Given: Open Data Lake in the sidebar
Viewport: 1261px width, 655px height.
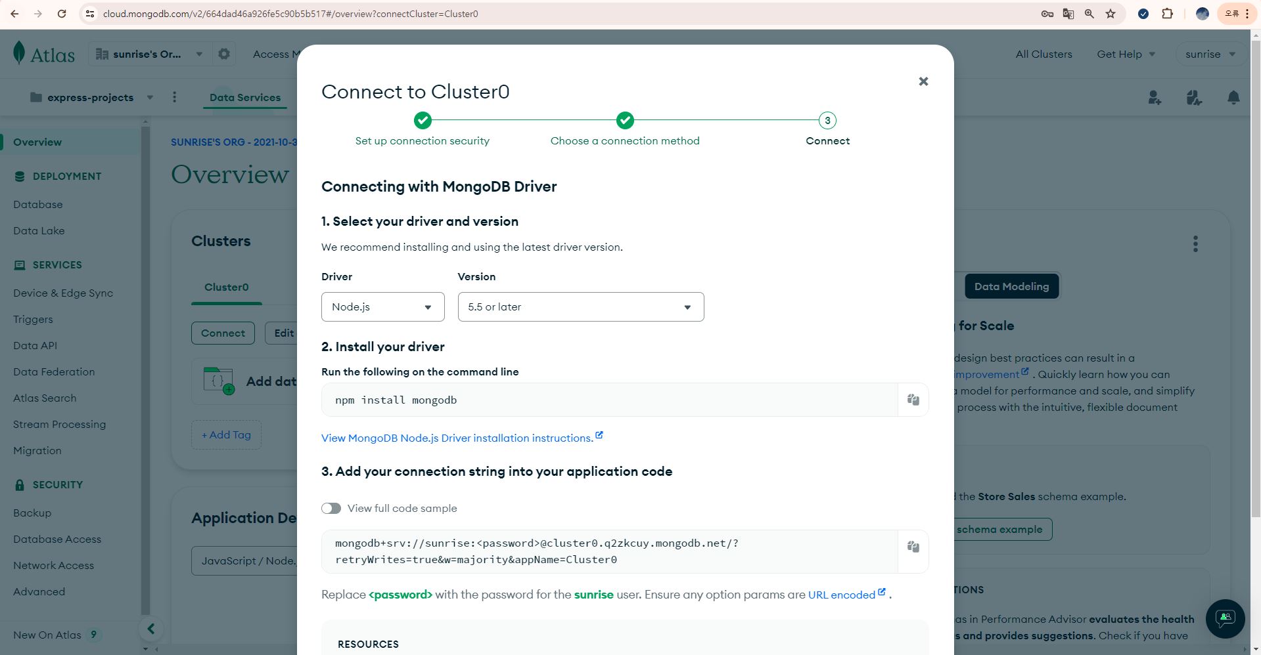Looking at the screenshot, I should point(39,230).
